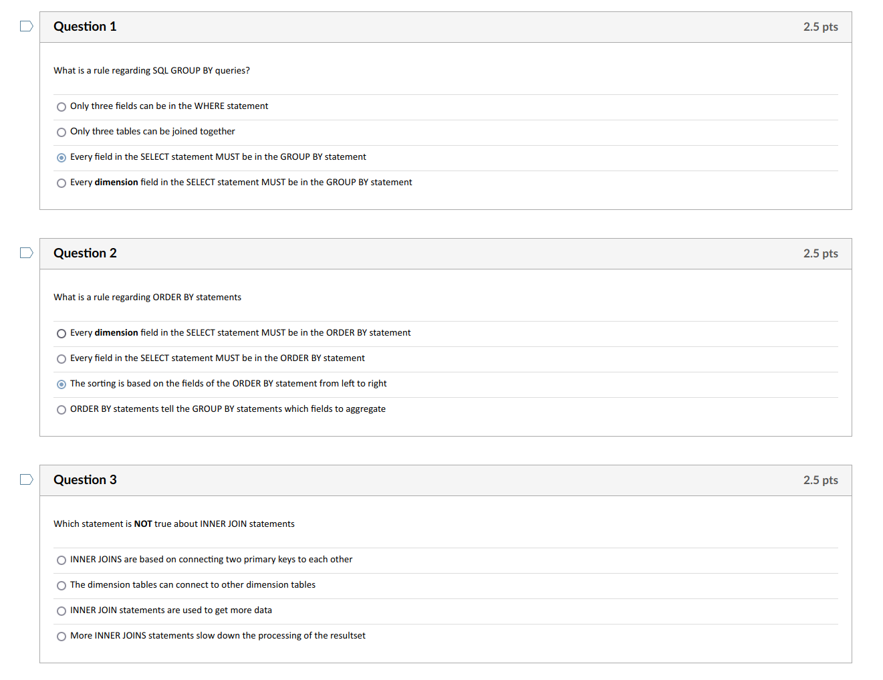Select 'Only three tables can be joined together'
Screen dimensions: 883x680
pyautogui.click(x=61, y=132)
